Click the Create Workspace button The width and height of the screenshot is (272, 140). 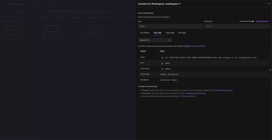click(x=97, y=26)
